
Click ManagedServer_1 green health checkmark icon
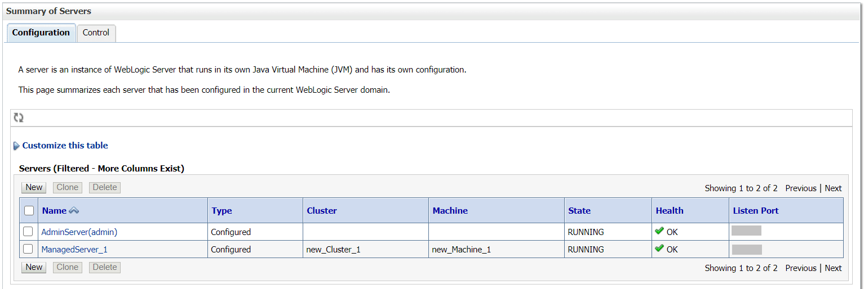(659, 249)
